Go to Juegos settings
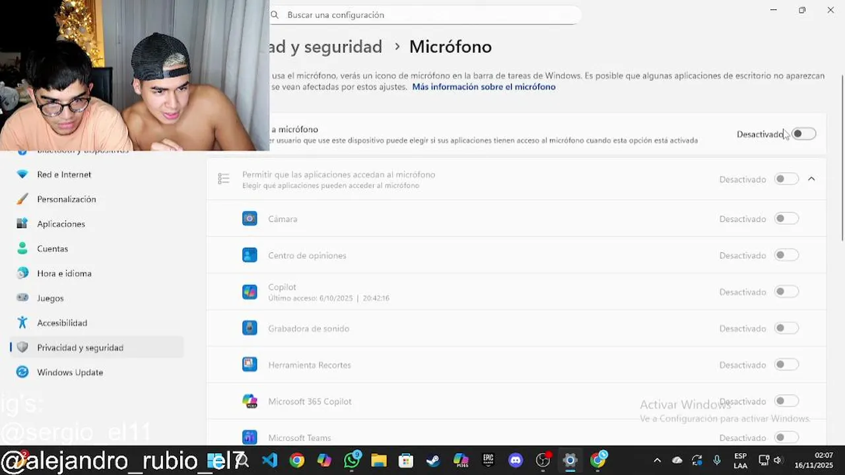Image resolution: width=845 pixels, height=475 pixels. (x=97, y=298)
